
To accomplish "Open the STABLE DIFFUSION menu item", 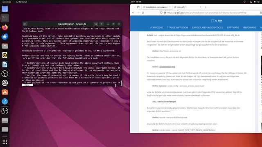I will 177,27.
